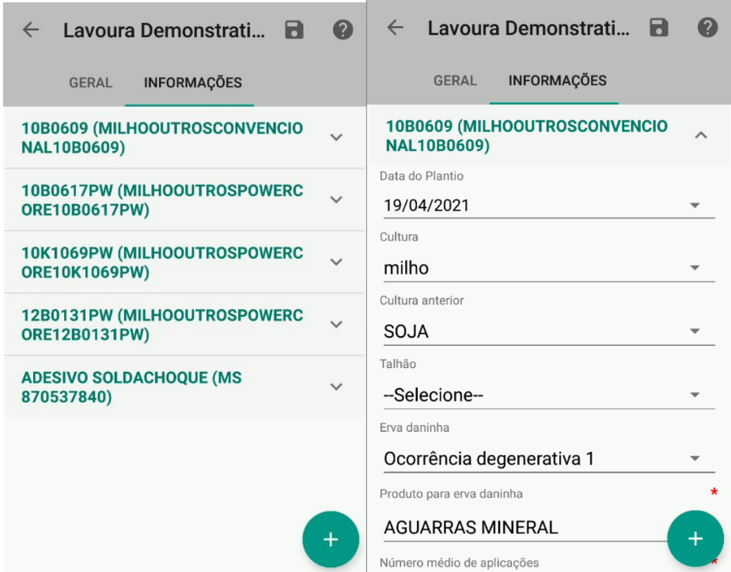This screenshot has width=731, height=572.
Task: Open Erva daninha dropdown
Action: click(549, 459)
